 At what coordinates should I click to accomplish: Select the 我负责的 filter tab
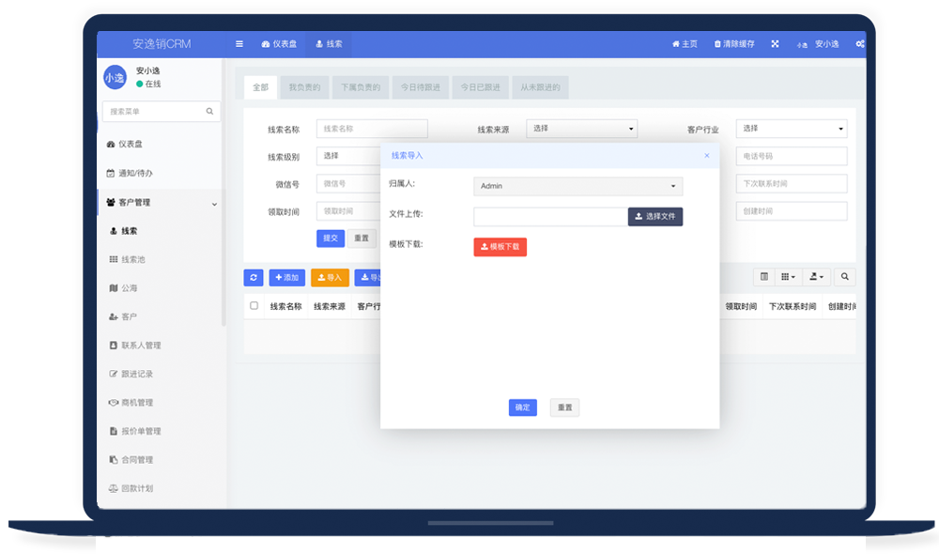(305, 87)
